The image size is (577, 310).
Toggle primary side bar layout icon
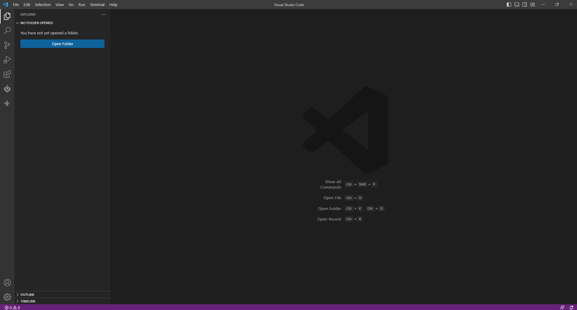point(509,5)
